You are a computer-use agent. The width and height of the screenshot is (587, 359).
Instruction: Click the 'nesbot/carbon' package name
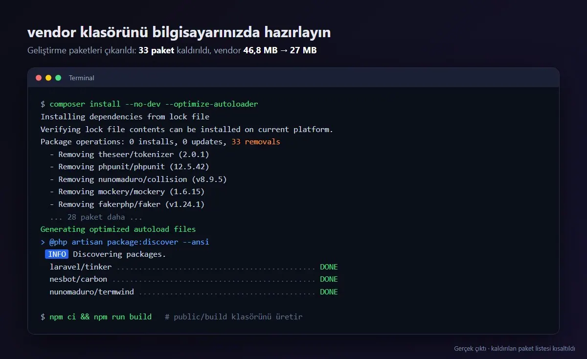[78, 279]
